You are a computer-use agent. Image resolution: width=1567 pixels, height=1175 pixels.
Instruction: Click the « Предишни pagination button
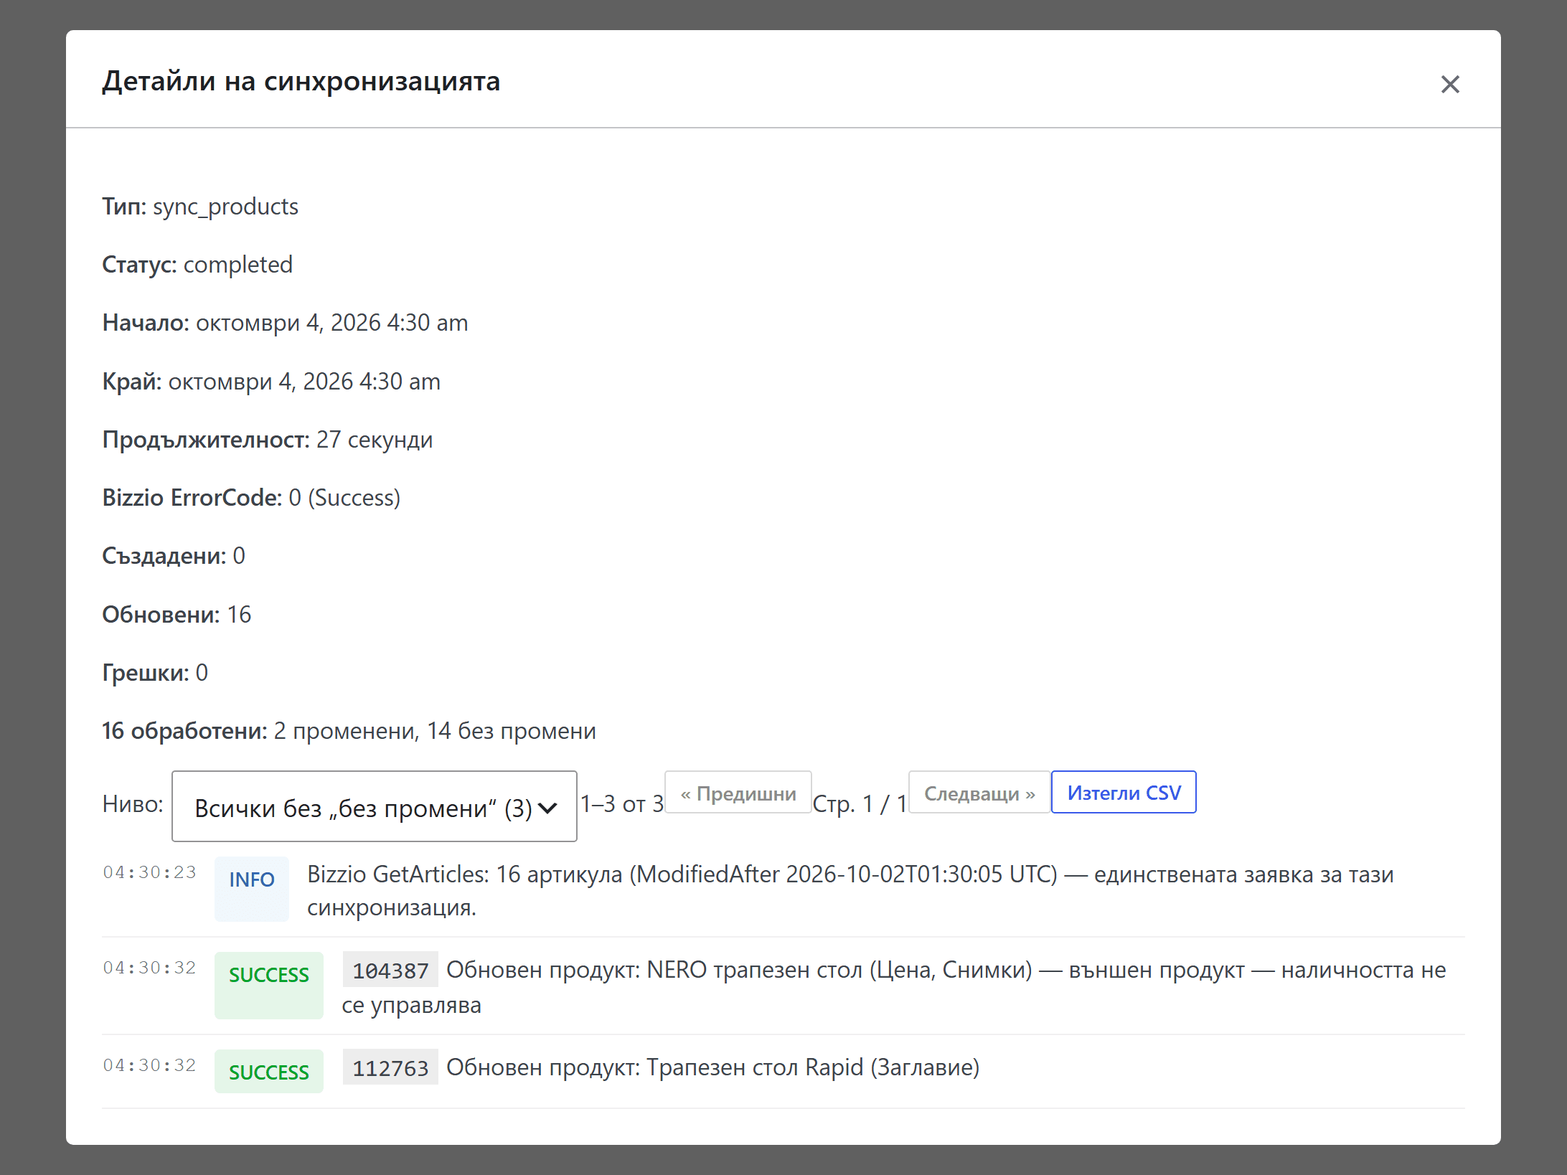(738, 793)
